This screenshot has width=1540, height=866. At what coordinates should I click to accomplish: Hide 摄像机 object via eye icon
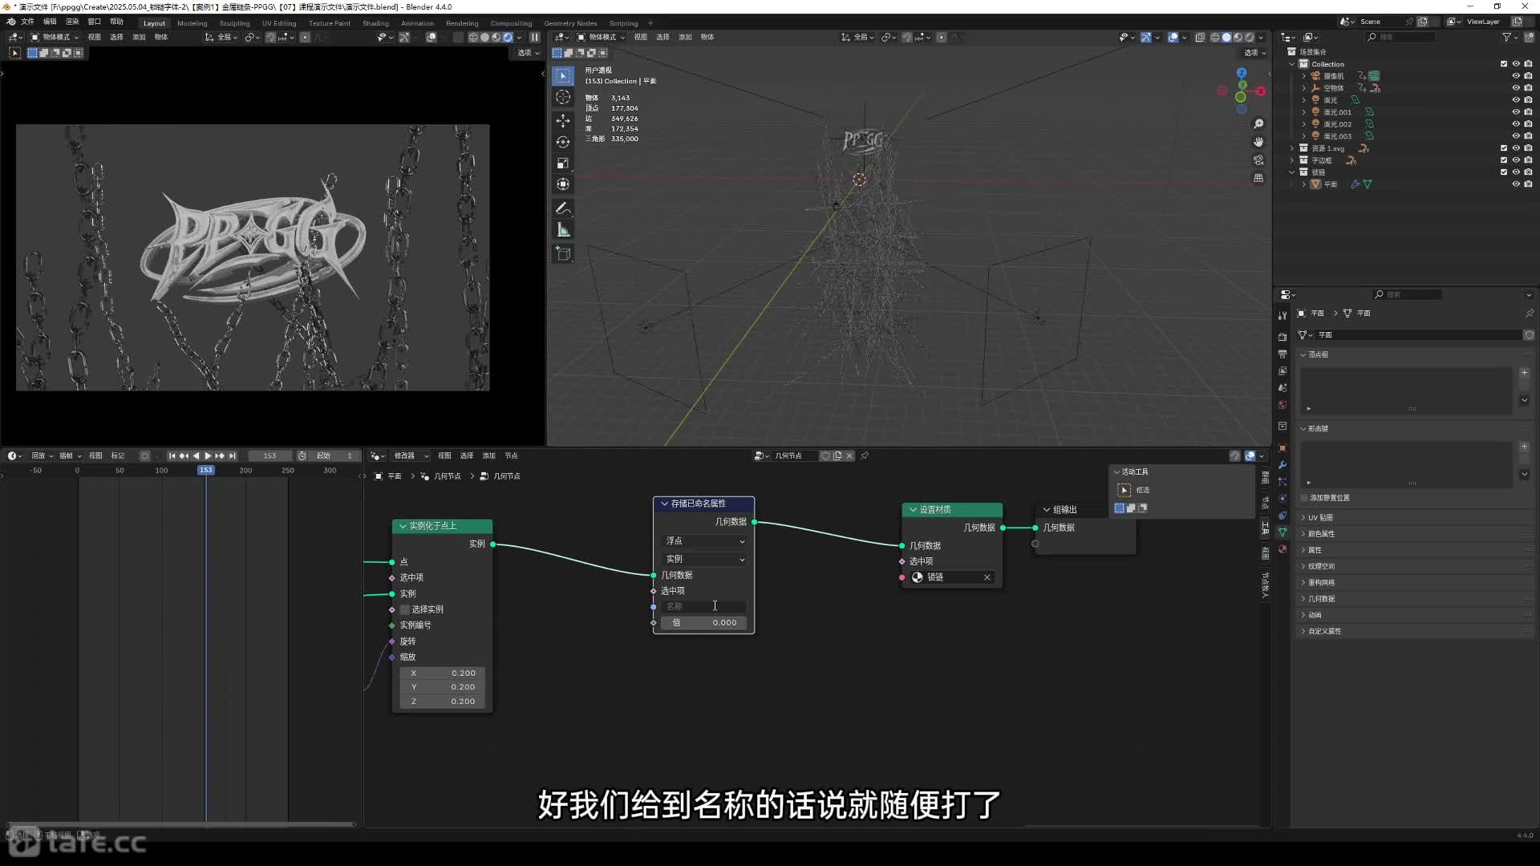tap(1516, 76)
